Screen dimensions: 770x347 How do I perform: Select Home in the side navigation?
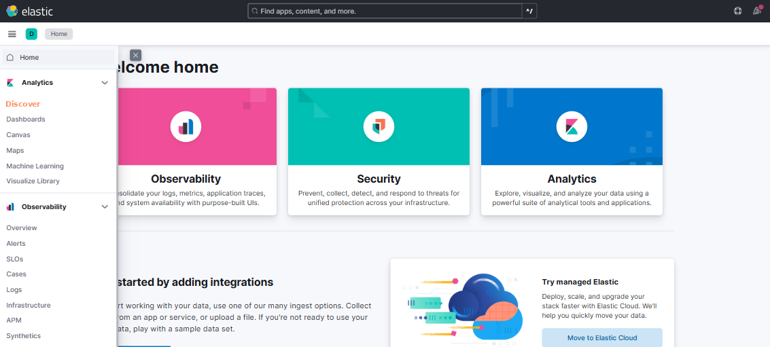(58, 58)
